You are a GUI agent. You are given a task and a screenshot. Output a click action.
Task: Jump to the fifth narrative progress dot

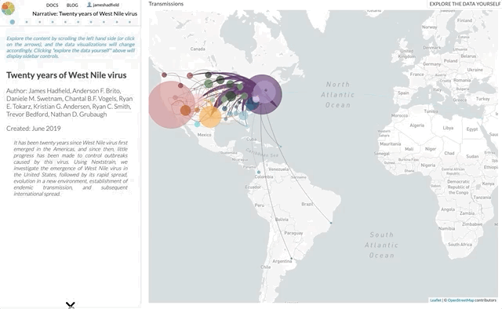point(65,22)
